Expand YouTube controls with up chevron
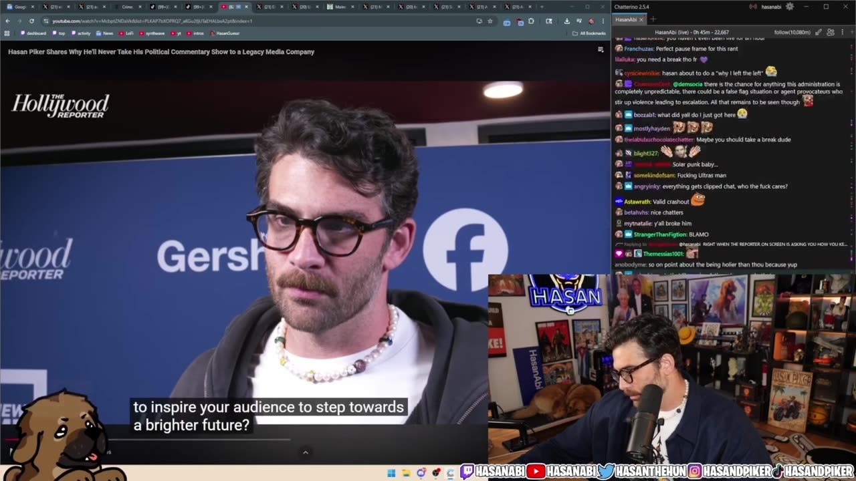The height and width of the screenshot is (481, 856). click(306, 452)
